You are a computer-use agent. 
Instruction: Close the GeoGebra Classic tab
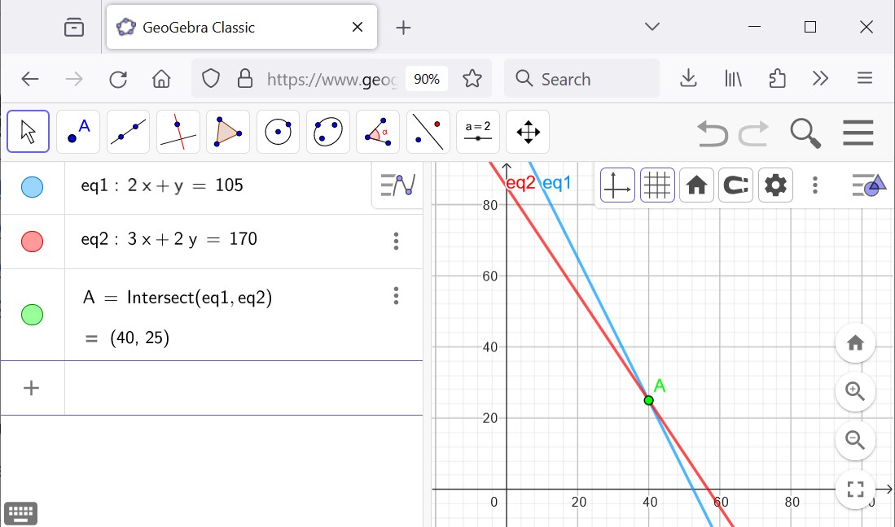(358, 27)
